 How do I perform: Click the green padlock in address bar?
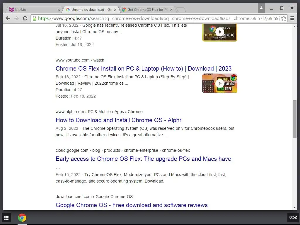point(35,18)
